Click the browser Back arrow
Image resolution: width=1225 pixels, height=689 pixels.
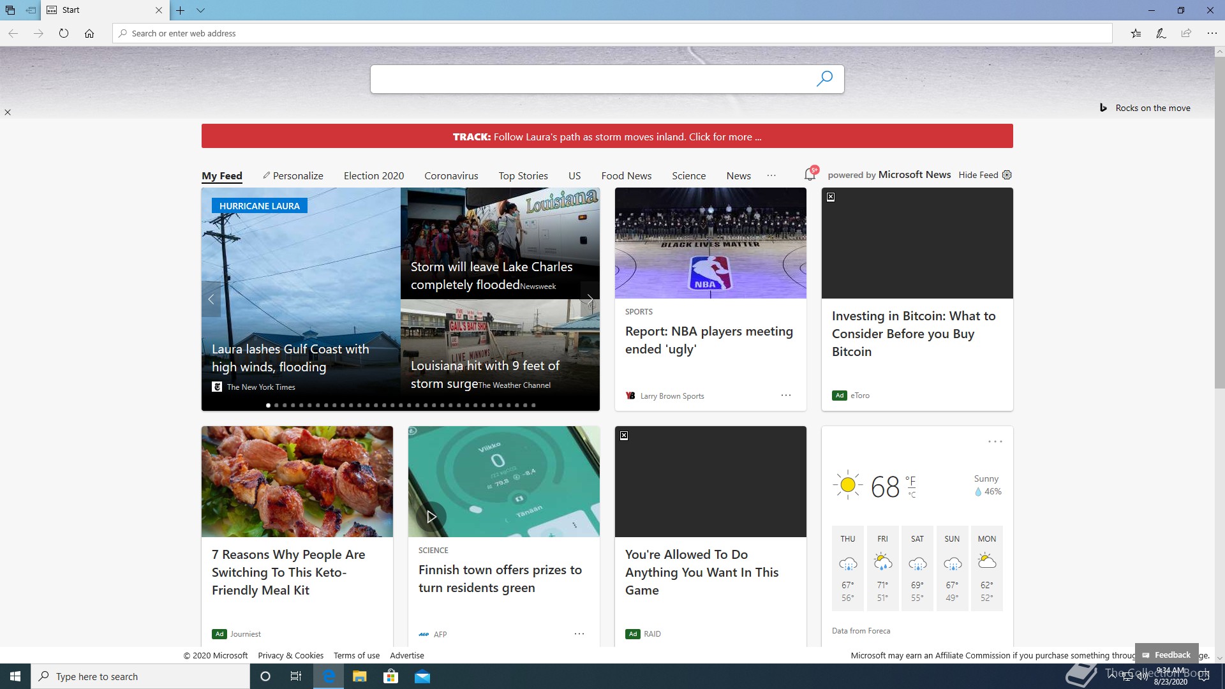pos(13,33)
